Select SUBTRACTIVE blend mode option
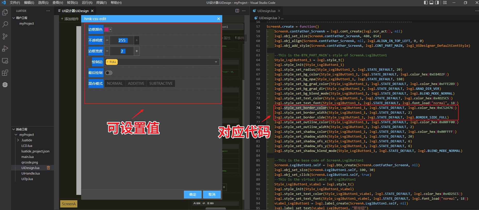Viewport: 479px width, 210px height. [x=161, y=83]
